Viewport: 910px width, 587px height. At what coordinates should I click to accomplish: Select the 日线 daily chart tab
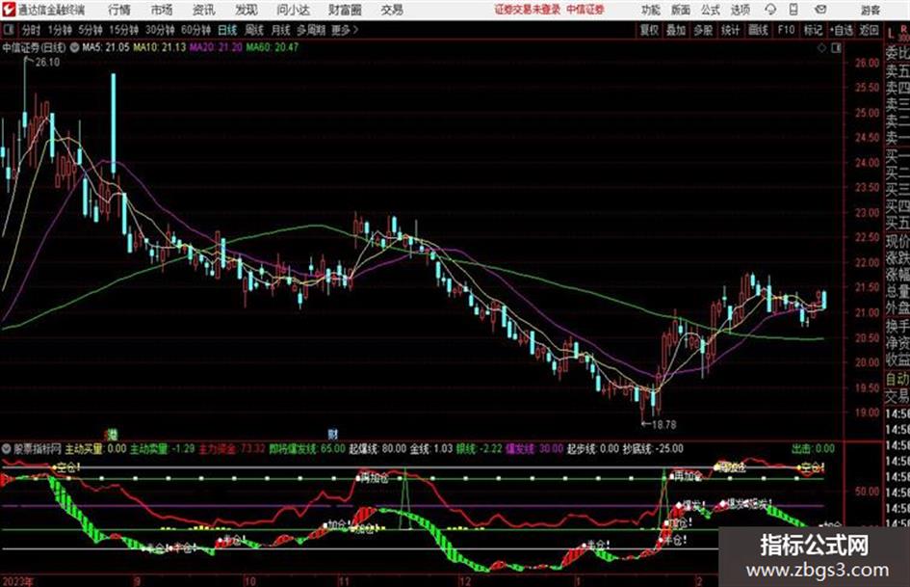(x=227, y=30)
